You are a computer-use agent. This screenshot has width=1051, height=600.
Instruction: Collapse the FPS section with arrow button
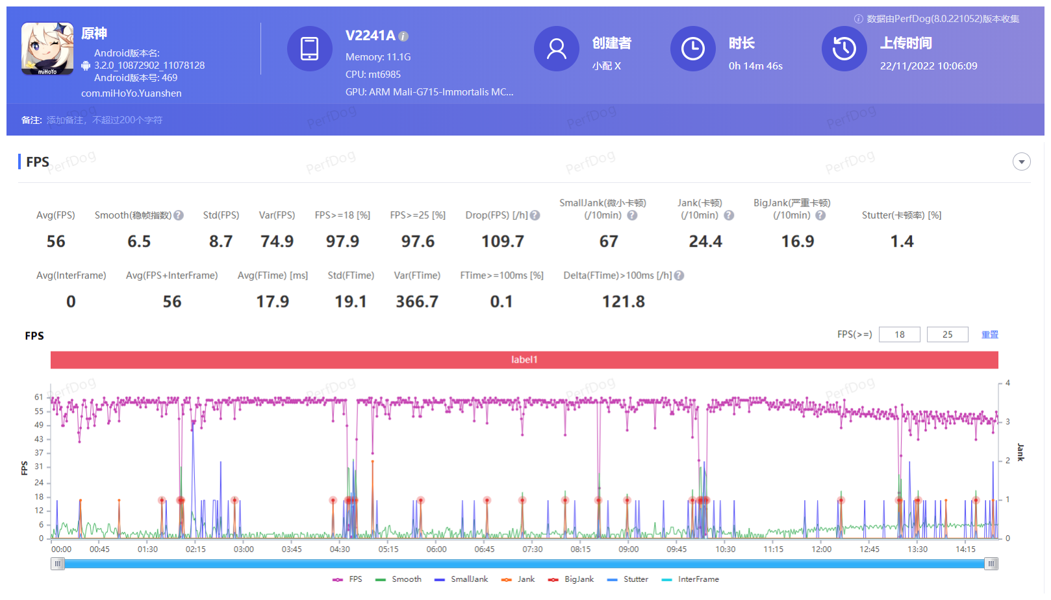(1022, 162)
